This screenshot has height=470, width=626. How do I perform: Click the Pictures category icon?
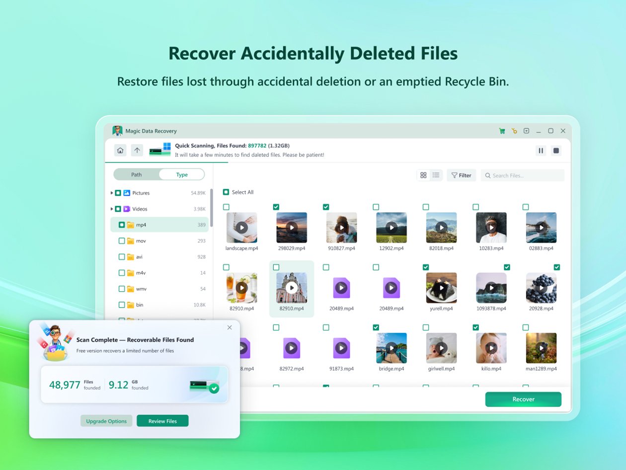(127, 193)
